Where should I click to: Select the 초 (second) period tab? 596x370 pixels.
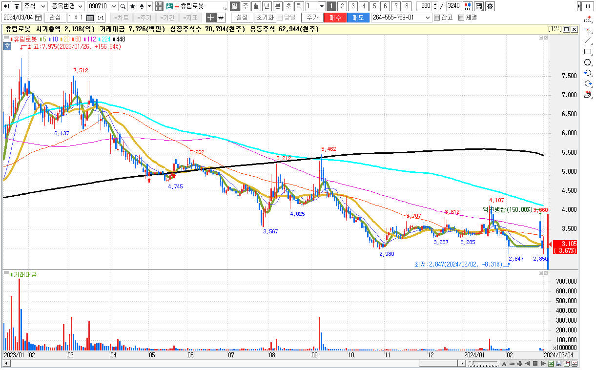click(288, 6)
